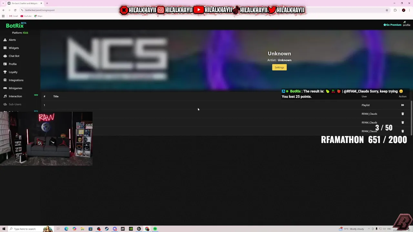413x232 pixels.
Task: Open a new browser tab
Action: 47,3
